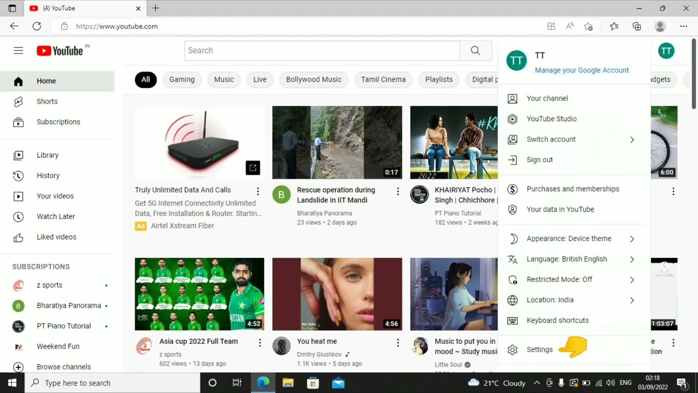This screenshot has width=698, height=393.
Task: Open the Airtel router ad thumbnail
Action: pyautogui.click(x=200, y=142)
